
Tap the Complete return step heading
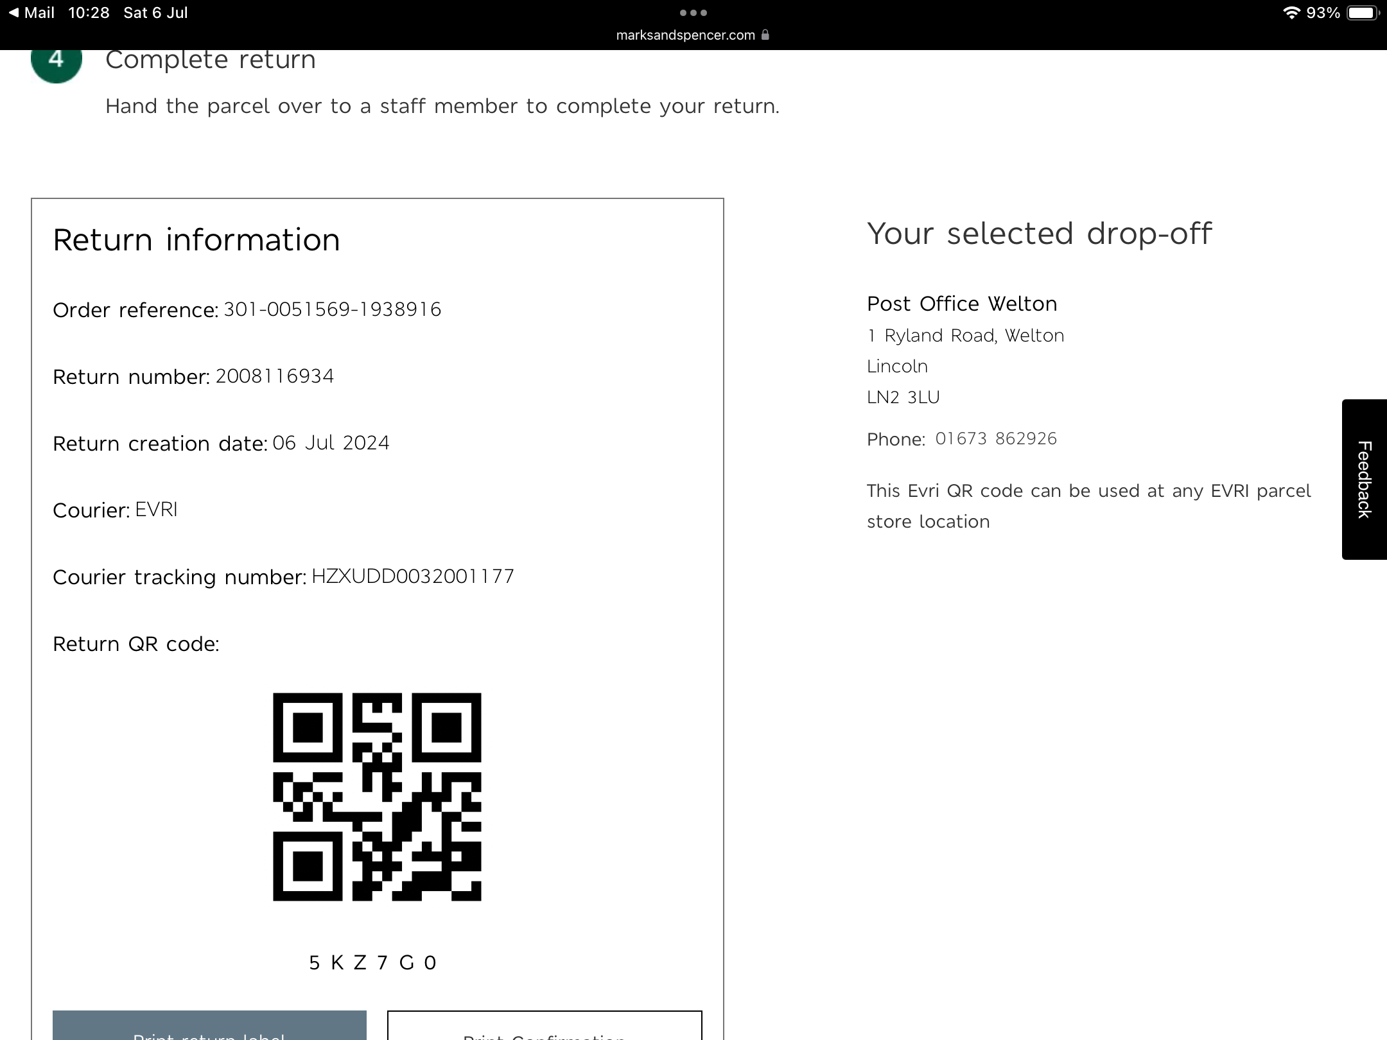pos(211,60)
